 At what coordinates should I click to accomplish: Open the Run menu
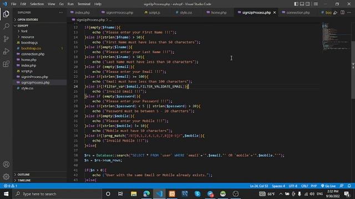[x=70, y=4]
